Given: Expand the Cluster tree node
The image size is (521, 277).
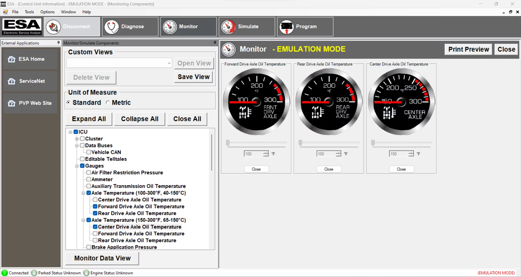Looking at the screenshot, I should 76,138.
